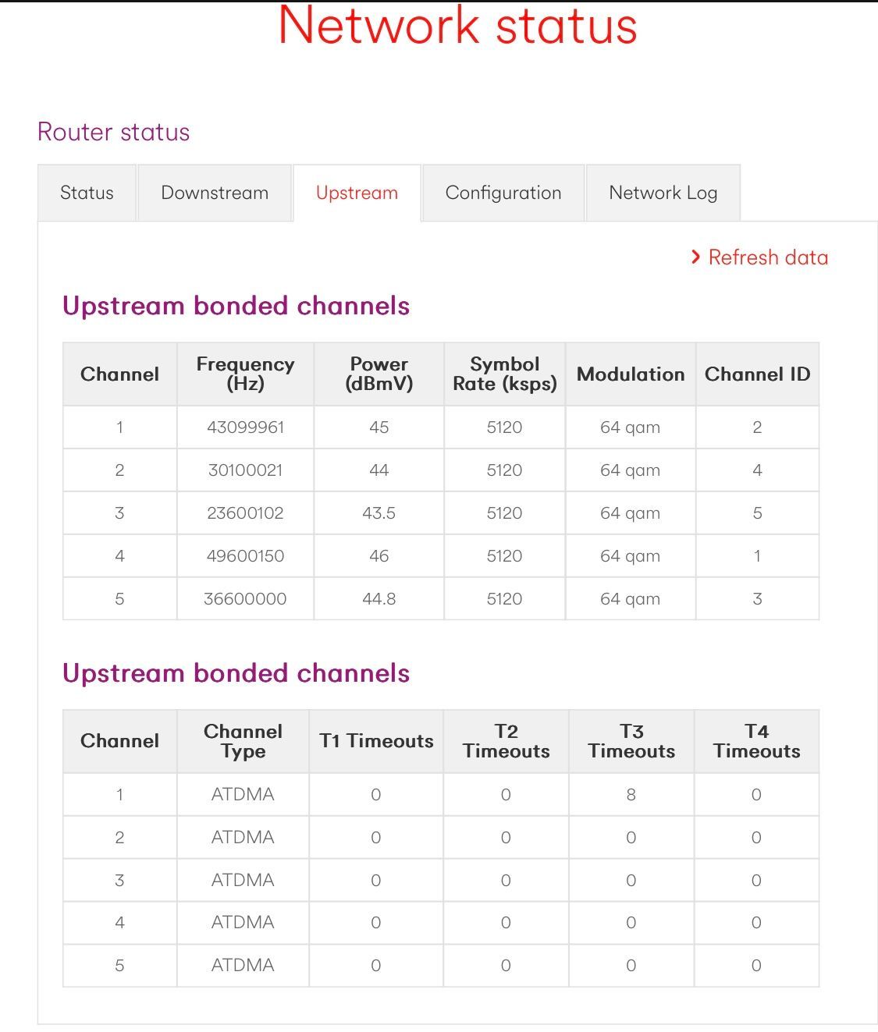Click the T1 Timeouts column header

coord(376,741)
